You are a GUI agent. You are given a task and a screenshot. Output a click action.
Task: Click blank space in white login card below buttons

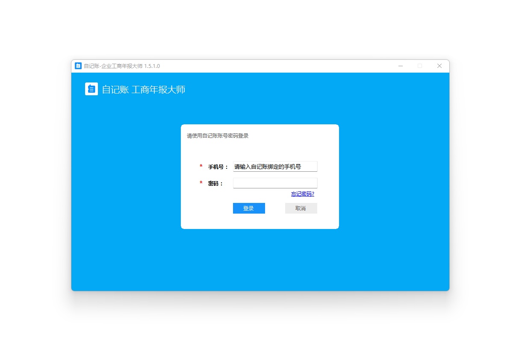coord(260,221)
